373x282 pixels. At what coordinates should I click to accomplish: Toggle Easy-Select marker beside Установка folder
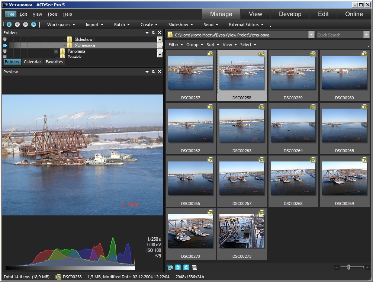(x=5, y=45)
